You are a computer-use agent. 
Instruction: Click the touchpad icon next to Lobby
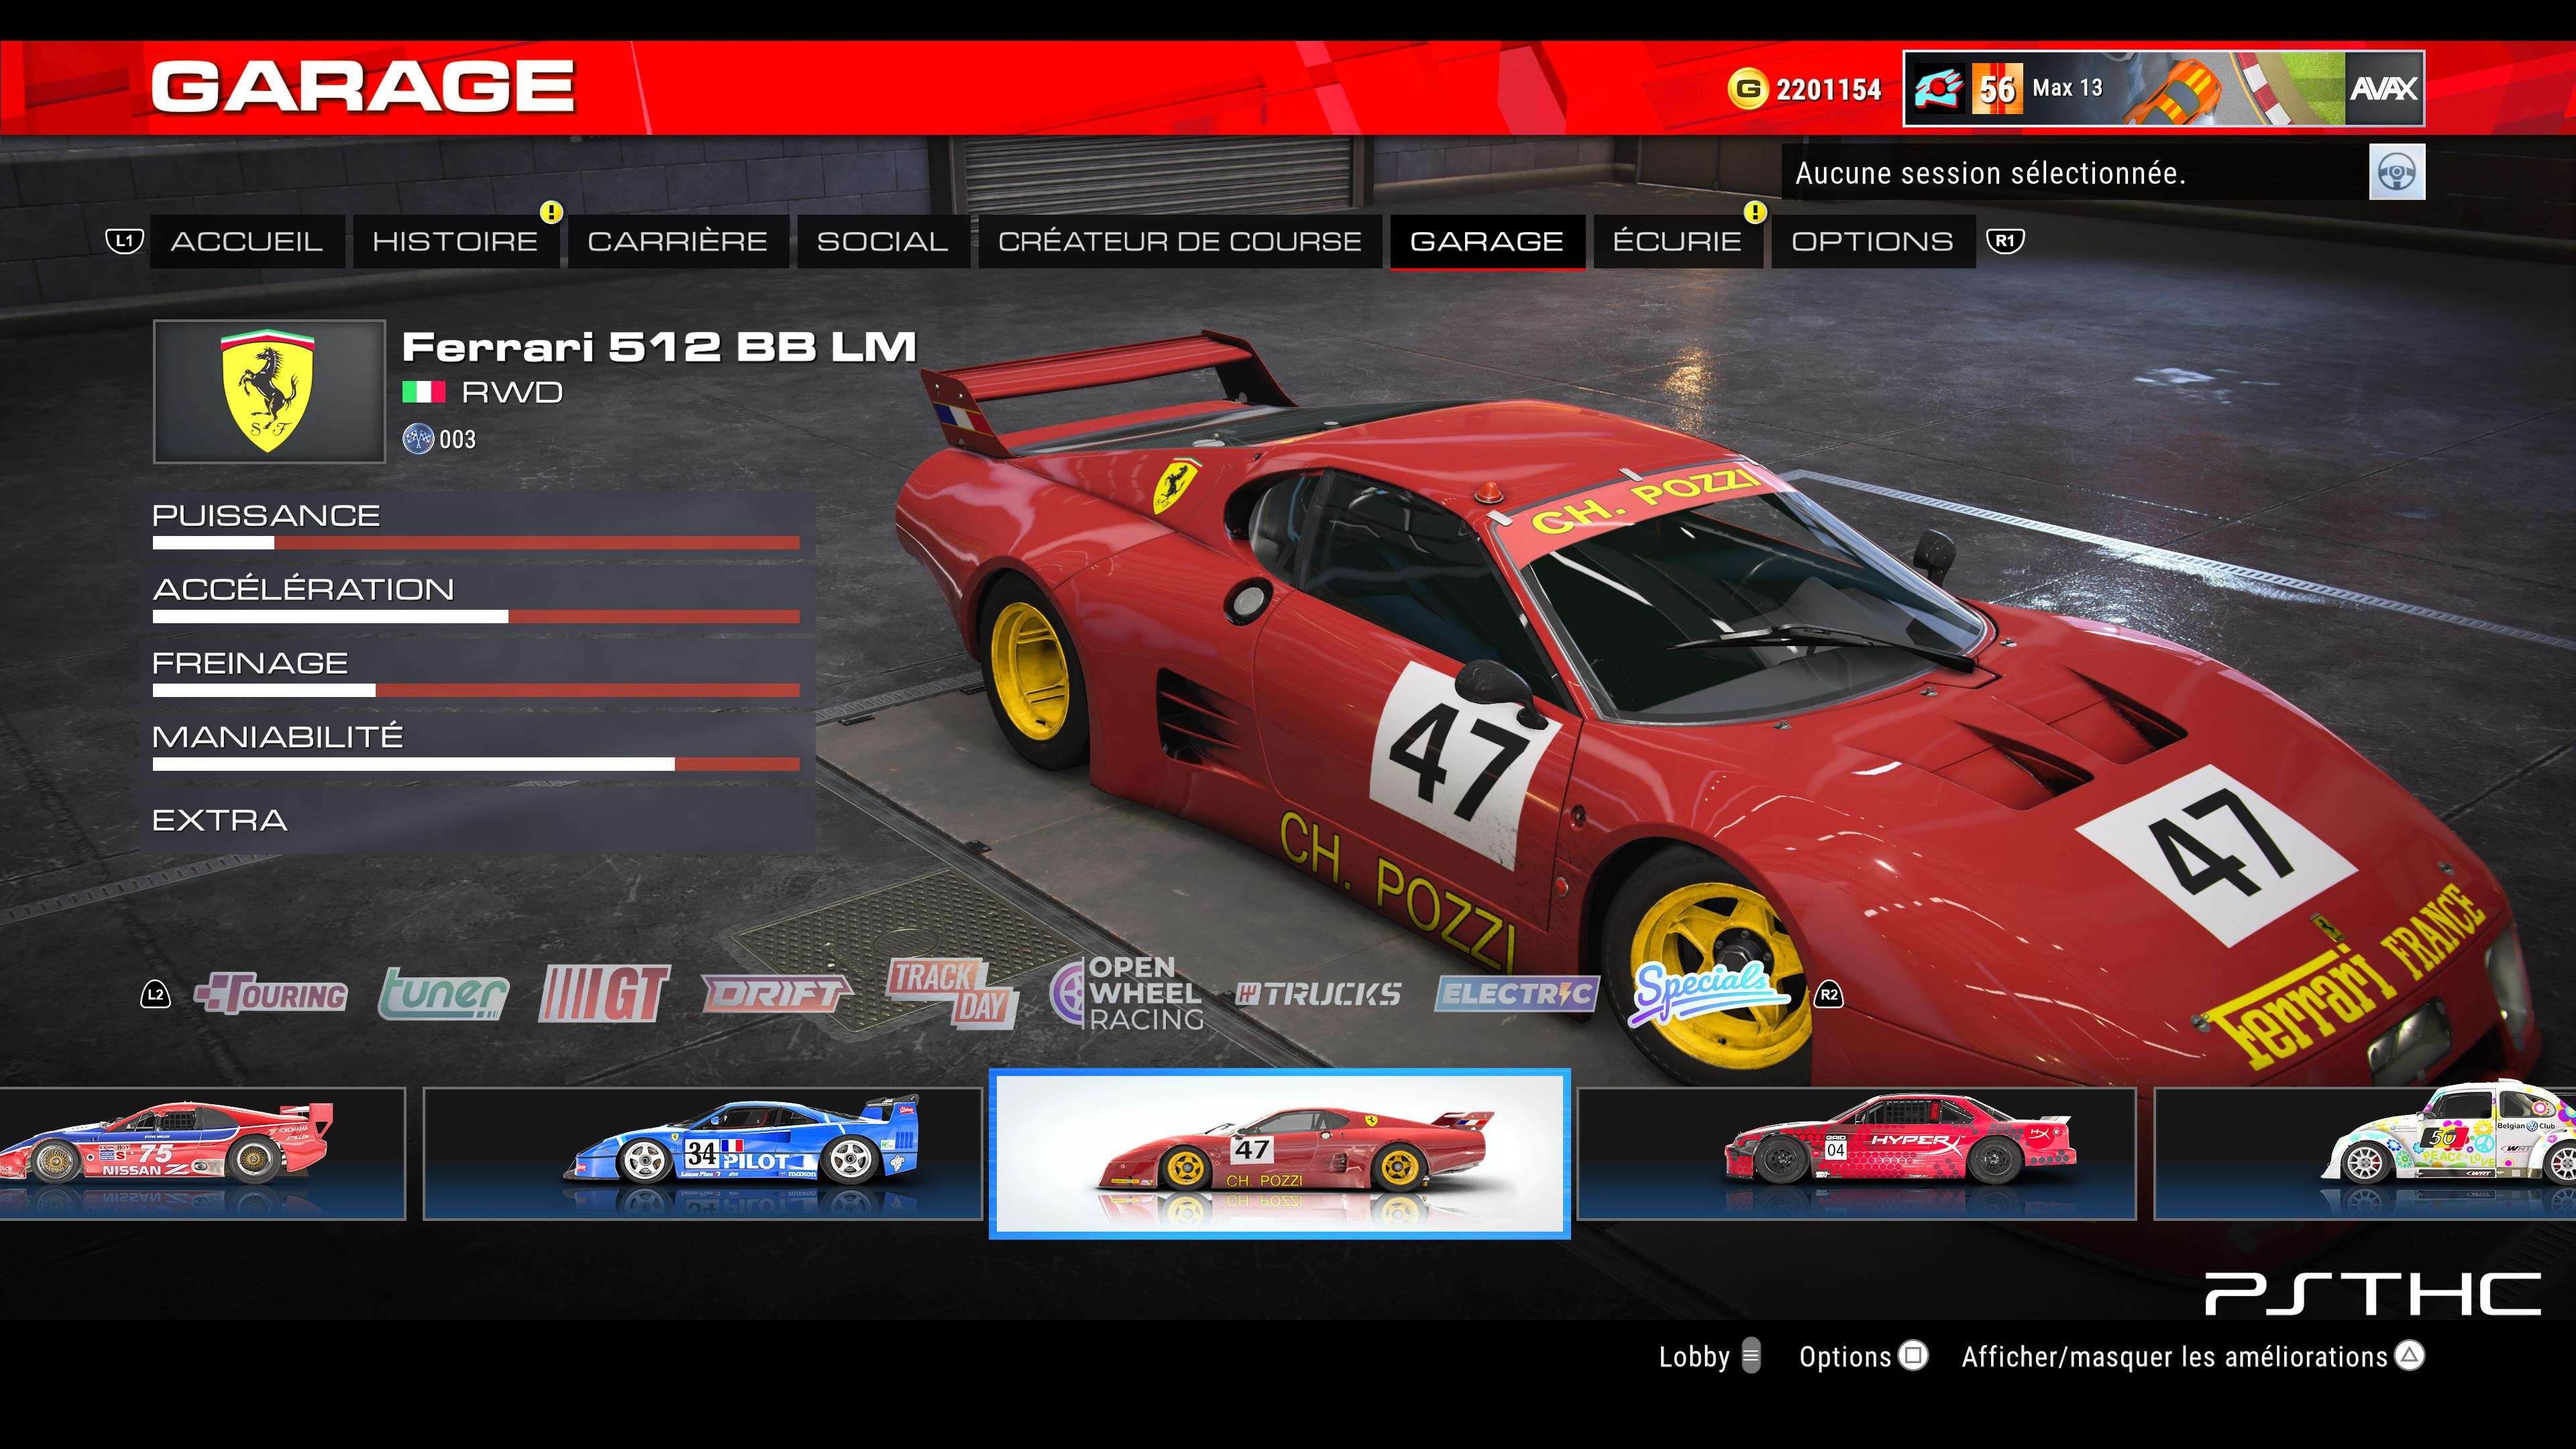pyautogui.click(x=1750, y=1356)
